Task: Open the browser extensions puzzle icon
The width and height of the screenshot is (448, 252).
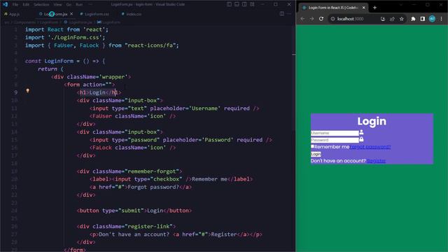Action: point(413,19)
